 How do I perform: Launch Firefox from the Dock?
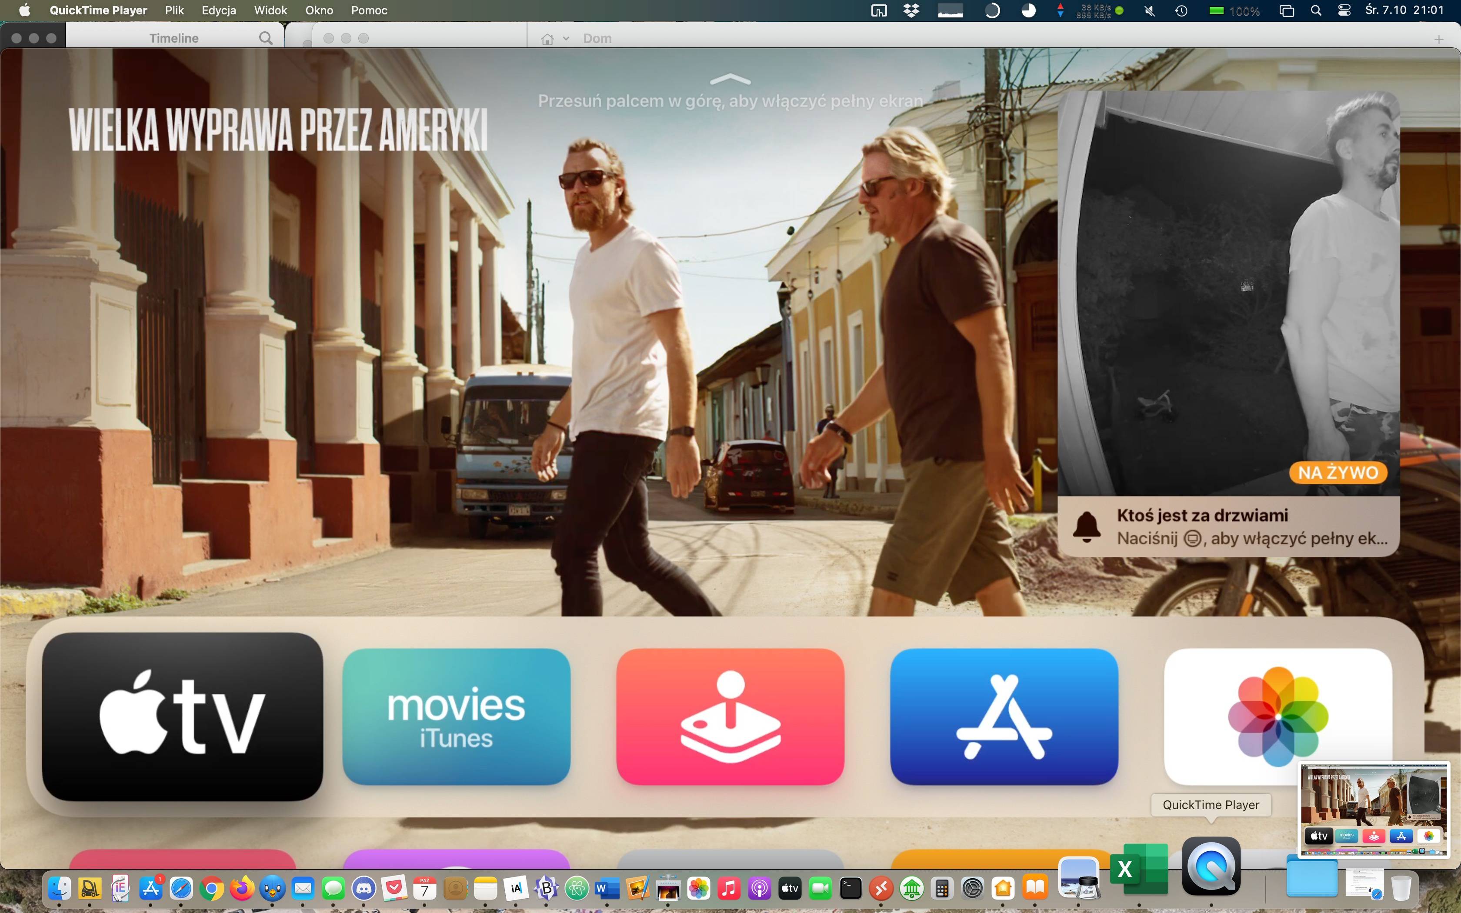241,888
